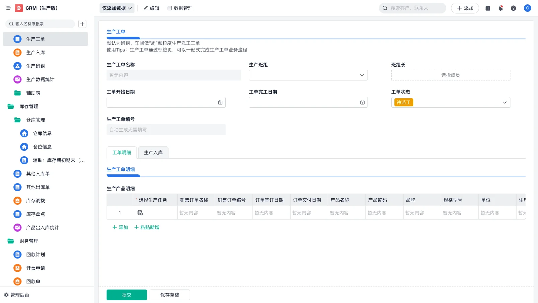The height and width of the screenshot is (303, 538).
Task: Select the 工单明细 tab
Action: pyautogui.click(x=121, y=153)
